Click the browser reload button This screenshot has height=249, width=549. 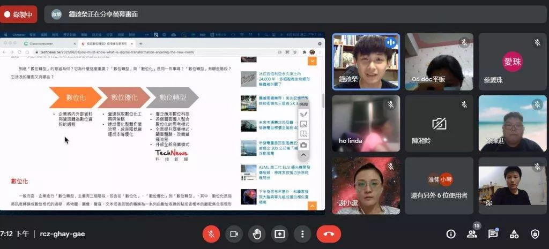point(19,52)
